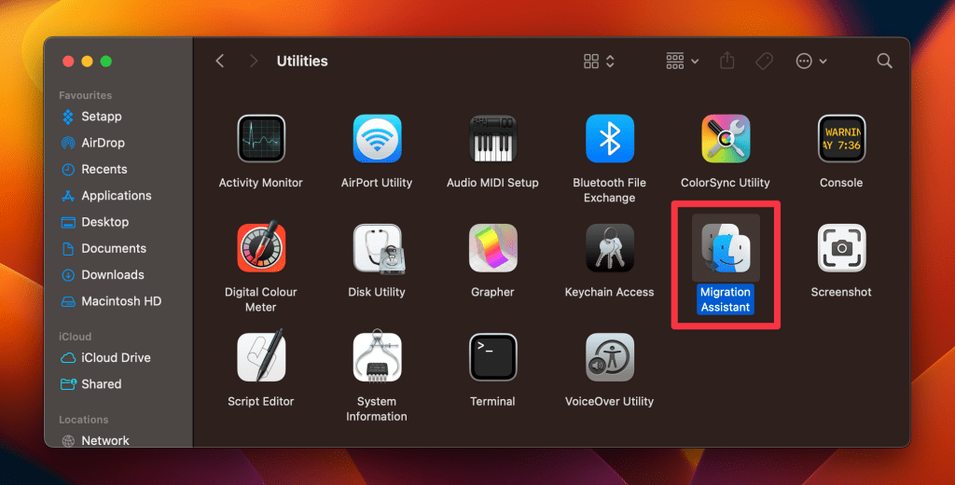The image size is (955, 485).
Task: Click the "Audio MIDI Setup" label text
Action: [492, 182]
